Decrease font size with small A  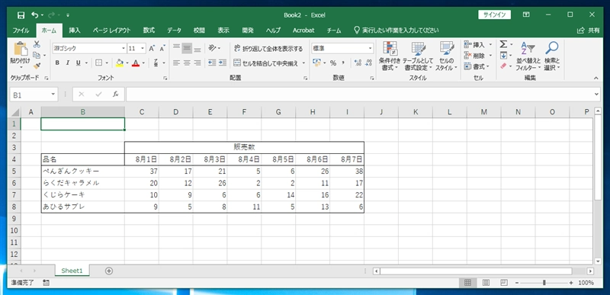[162, 49]
